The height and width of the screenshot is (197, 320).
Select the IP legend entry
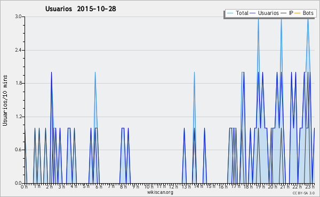tap(287, 13)
